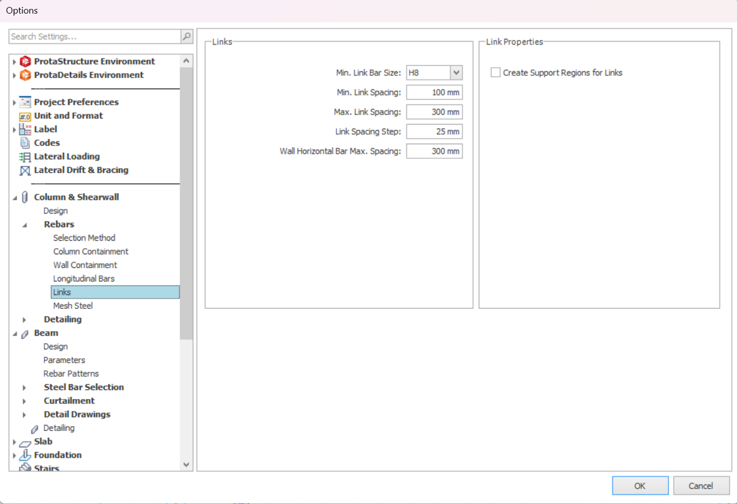
Task: Enable Create Support Regions for Links
Action: (496, 72)
